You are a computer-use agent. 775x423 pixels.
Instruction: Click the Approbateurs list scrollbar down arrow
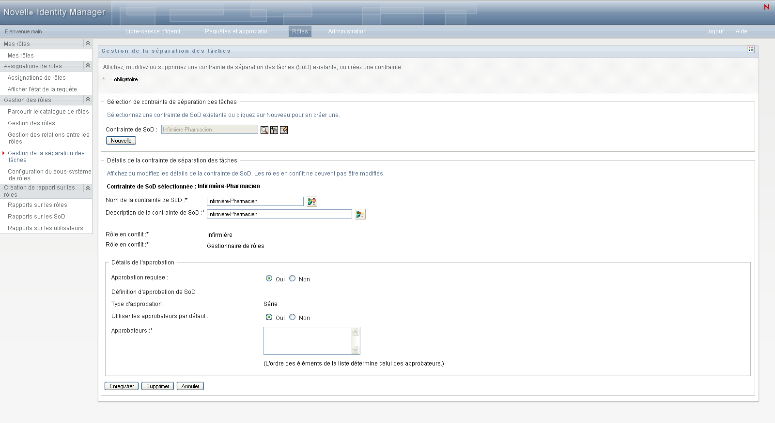coord(356,350)
